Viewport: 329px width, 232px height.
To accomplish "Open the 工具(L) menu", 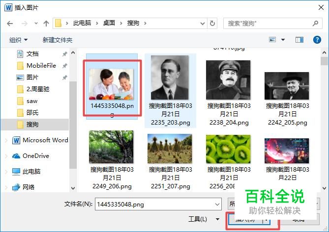I will [x=204, y=219].
